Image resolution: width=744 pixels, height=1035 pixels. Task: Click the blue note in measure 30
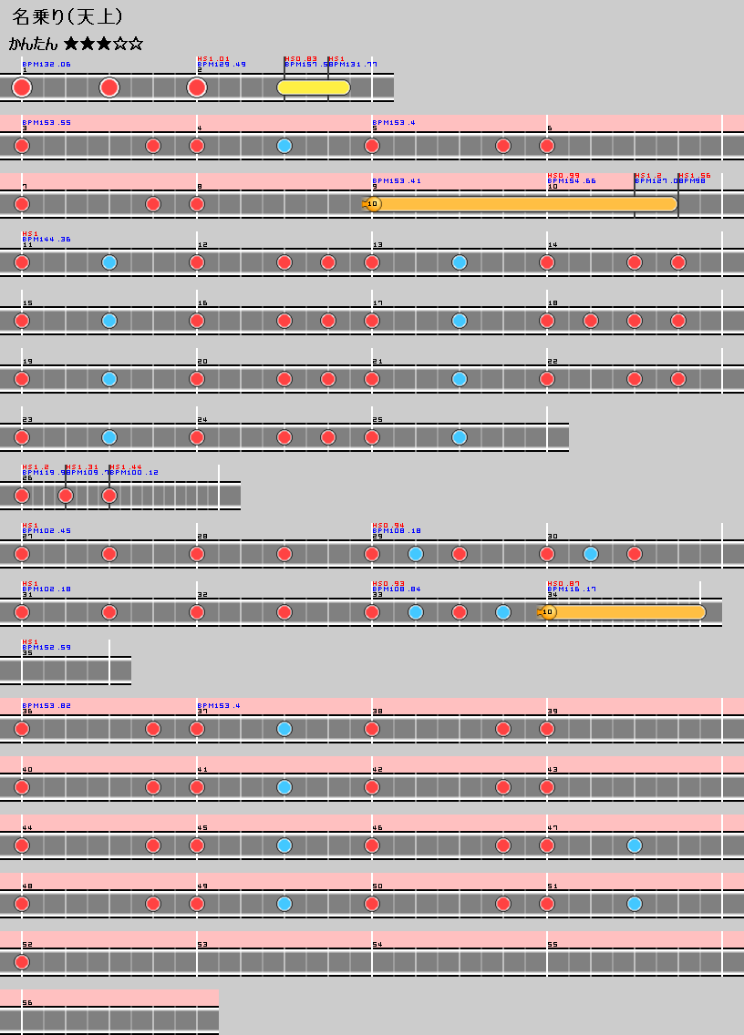[591, 554]
